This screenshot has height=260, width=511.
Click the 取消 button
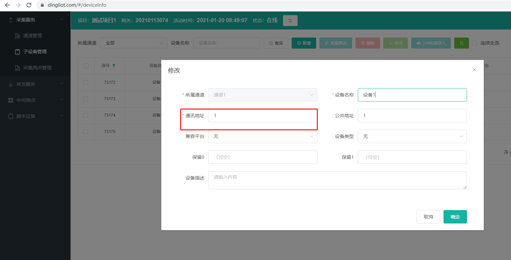pos(428,217)
